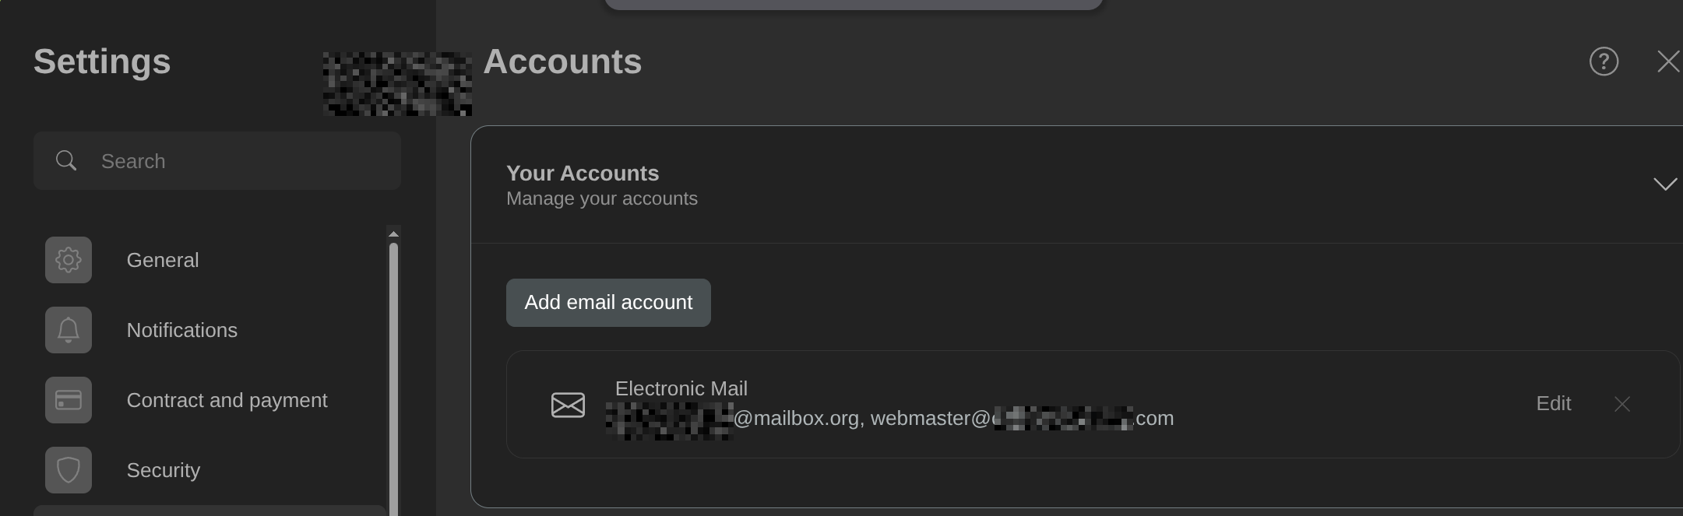Click the envelope icon for Electronic Mail
The image size is (1683, 516).
click(568, 405)
